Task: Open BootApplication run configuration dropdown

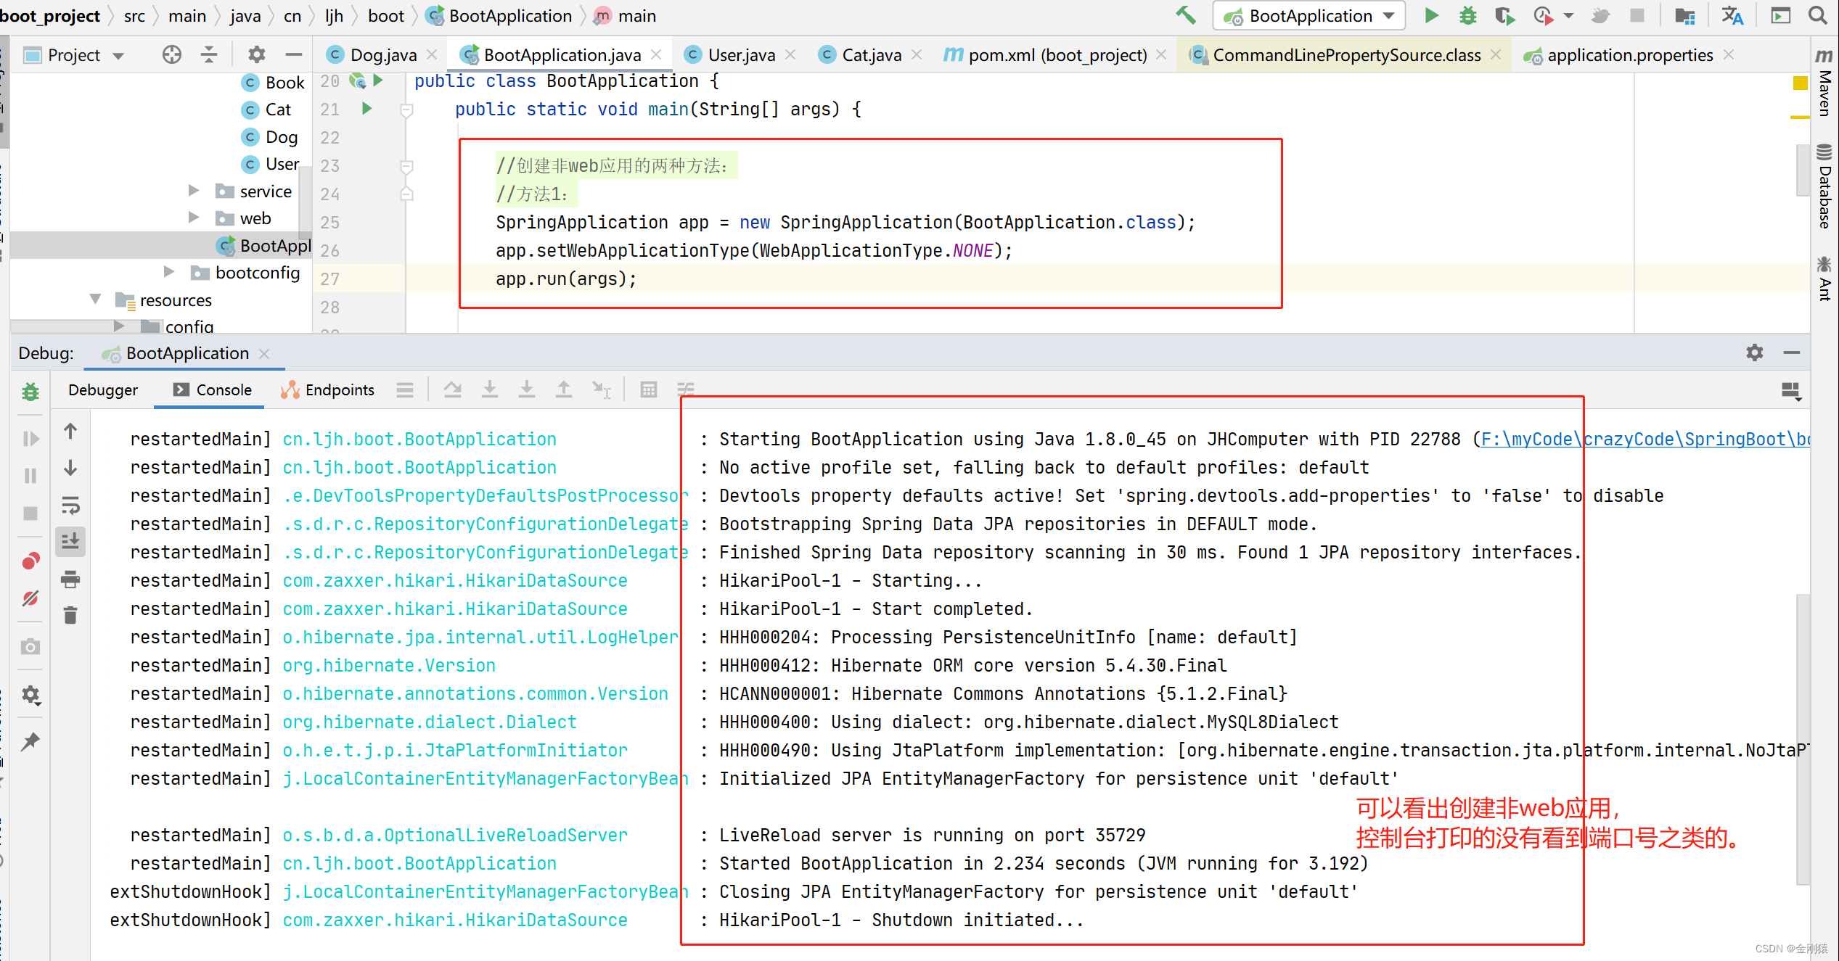Action: pyautogui.click(x=1309, y=16)
